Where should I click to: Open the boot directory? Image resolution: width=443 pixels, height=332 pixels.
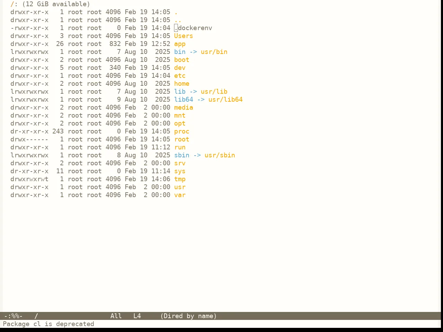point(182,60)
